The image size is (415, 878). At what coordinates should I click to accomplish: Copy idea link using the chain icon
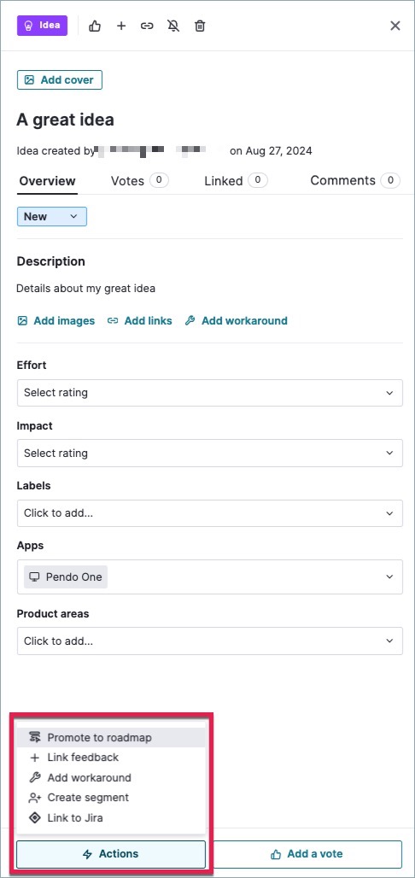[147, 26]
